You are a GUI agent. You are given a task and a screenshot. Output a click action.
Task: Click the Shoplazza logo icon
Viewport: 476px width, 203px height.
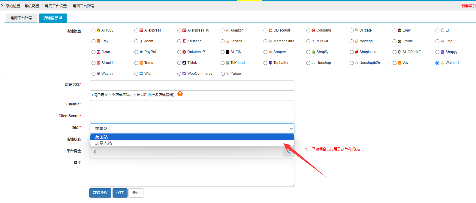357,52
